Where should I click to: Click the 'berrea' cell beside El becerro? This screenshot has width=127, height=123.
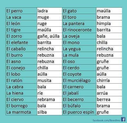[109, 99]
